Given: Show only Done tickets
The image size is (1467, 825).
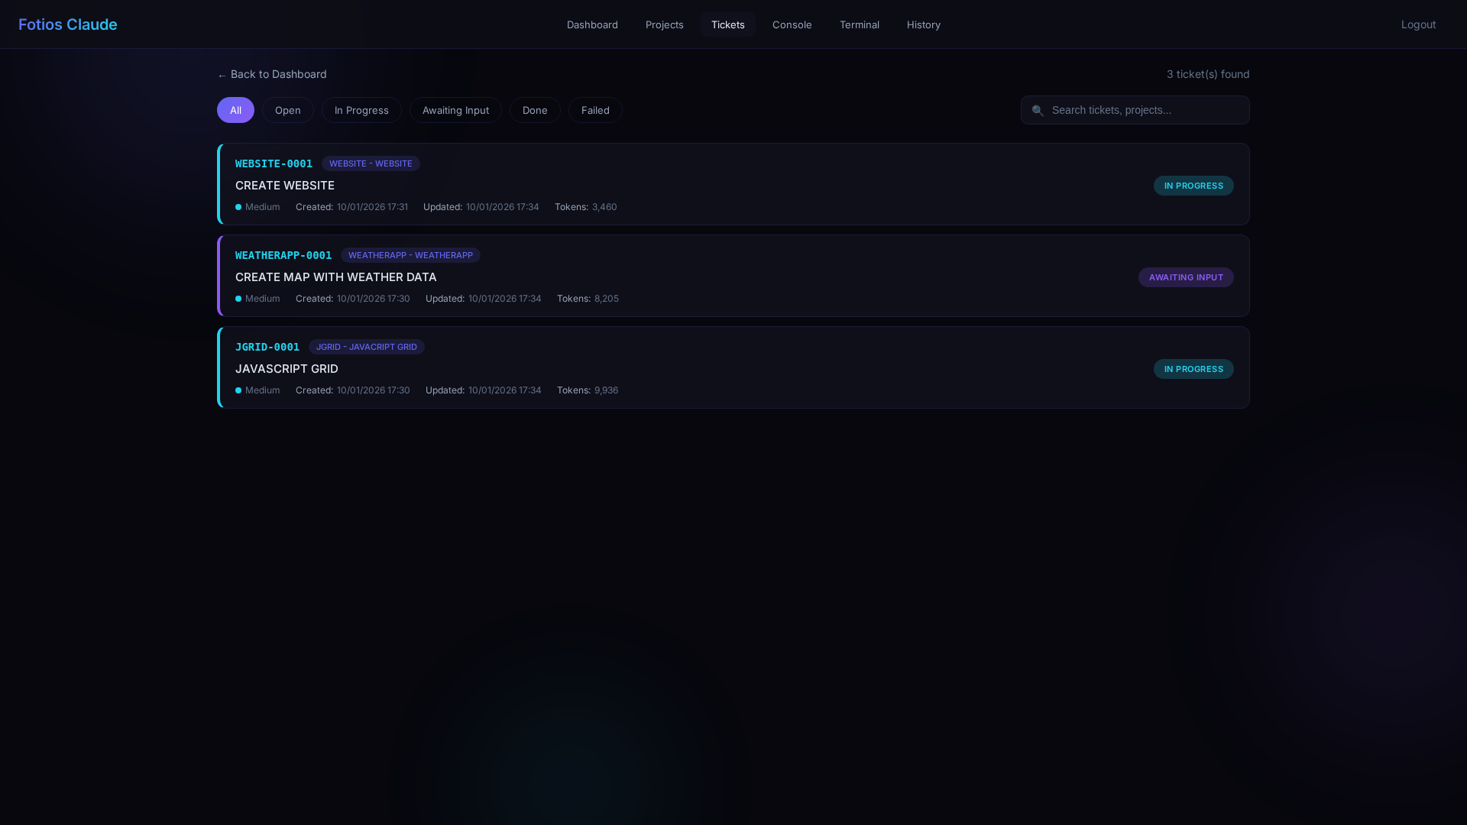Looking at the screenshot, I should (x=535, y=110).
